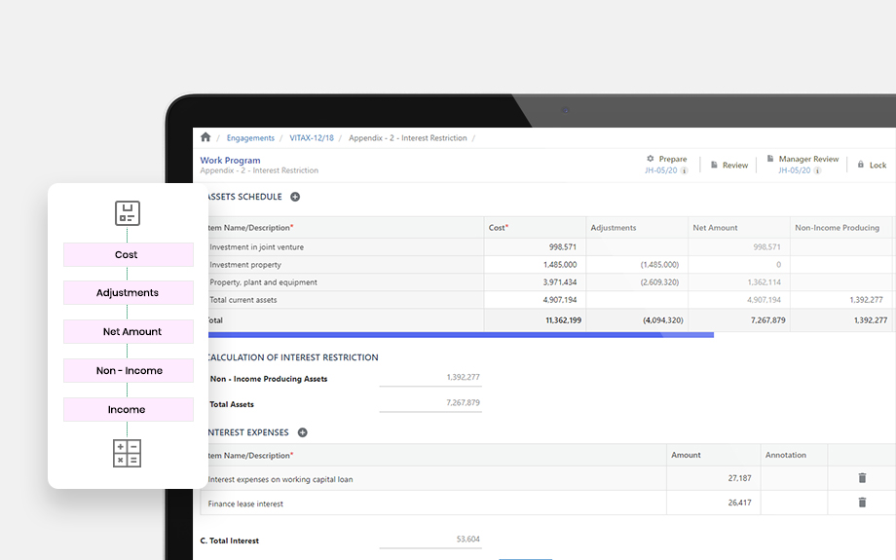Select the Review stage
896x560 pixels.
point(735,166)
